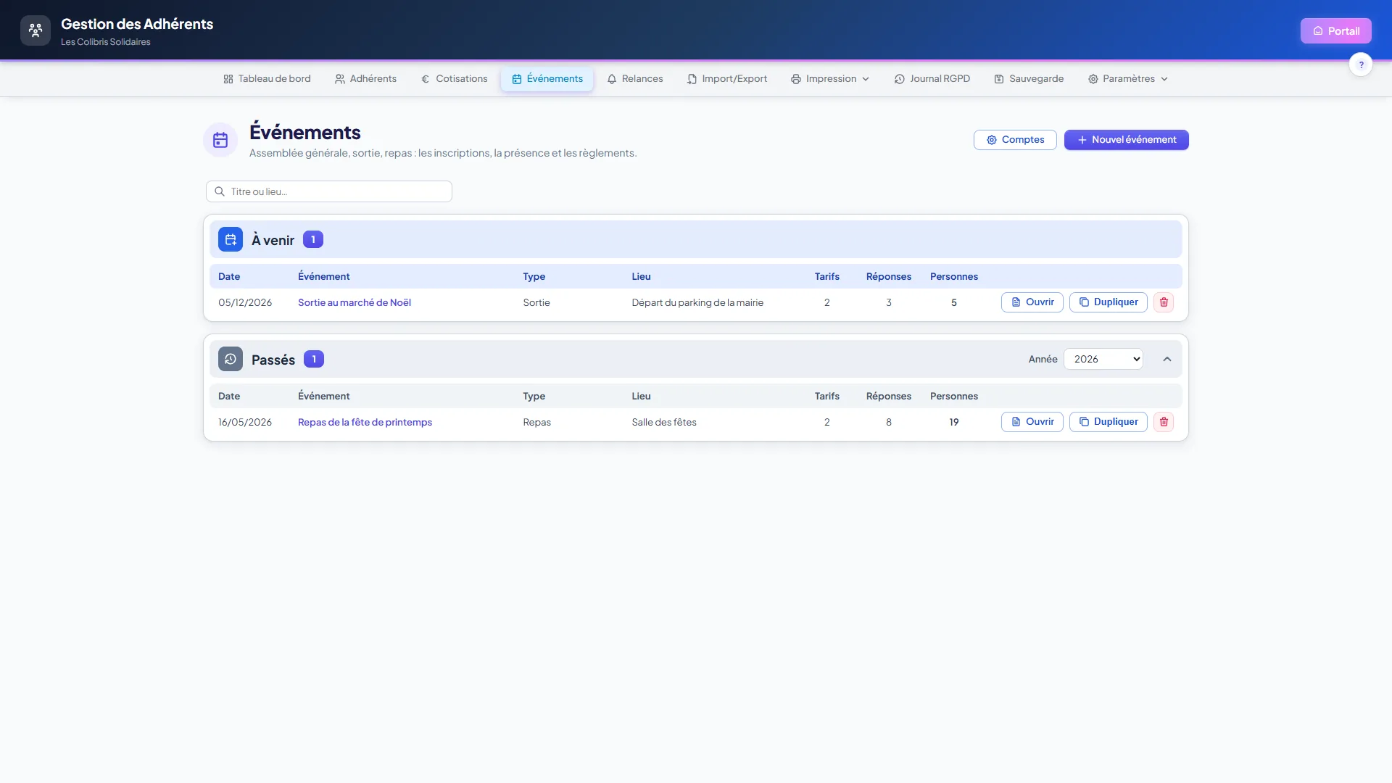The width and height of the screenshot is (1392, 783).
Task: Click the Repas de la fête de printemps link
Action: click(365, 422)
